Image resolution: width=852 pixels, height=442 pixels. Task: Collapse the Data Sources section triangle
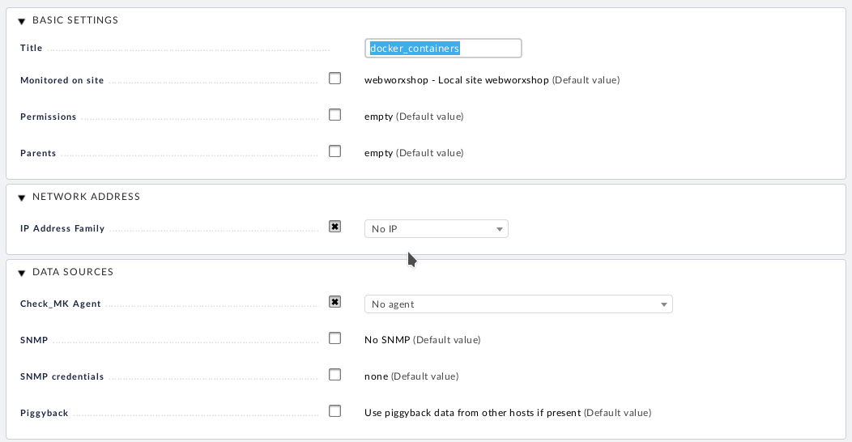[x=22, y=273]
